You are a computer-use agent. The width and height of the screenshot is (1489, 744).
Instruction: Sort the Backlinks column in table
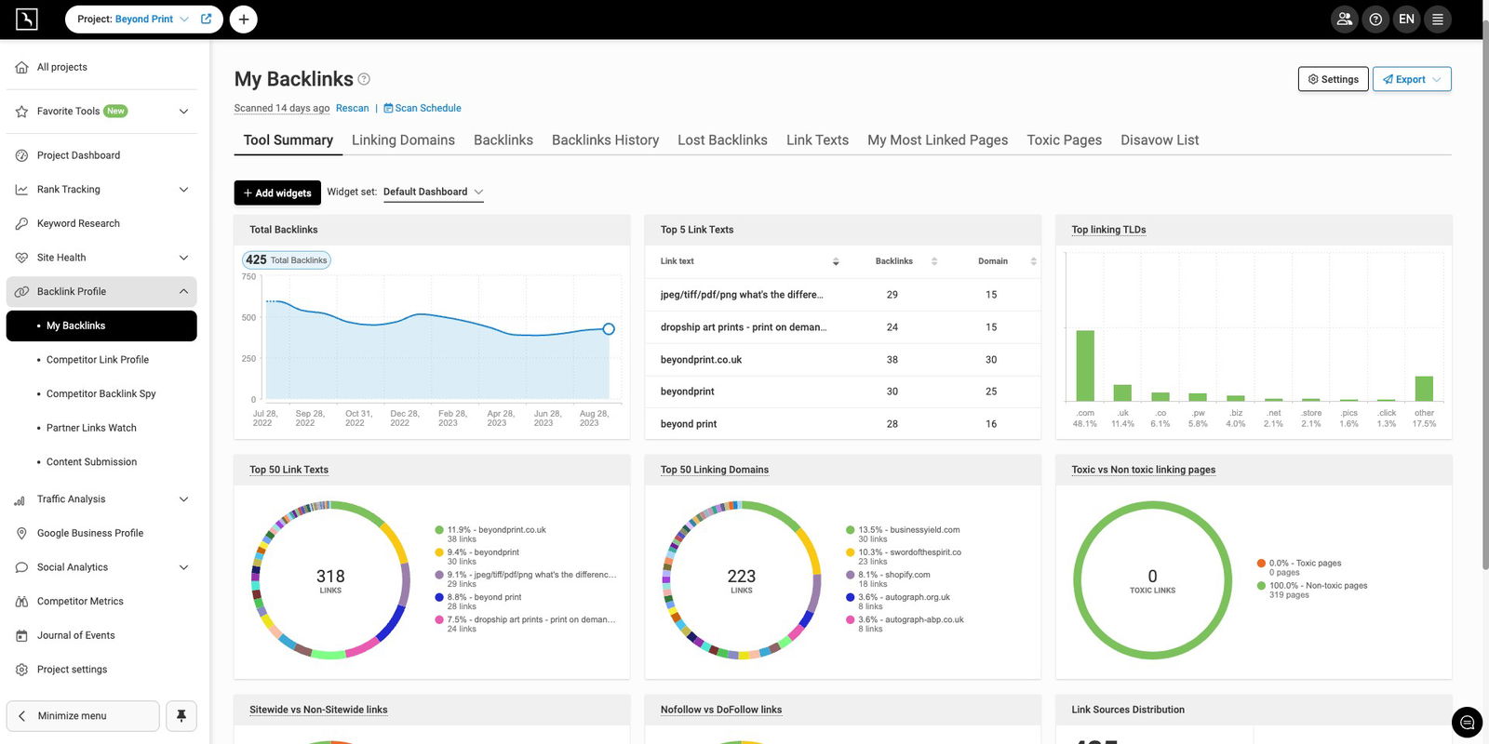pos(934,261)
